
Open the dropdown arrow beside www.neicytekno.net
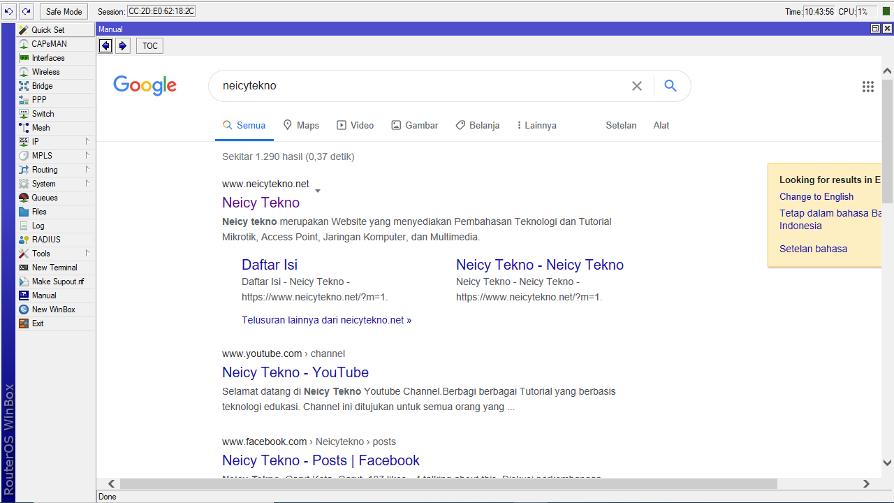(318, 191)
